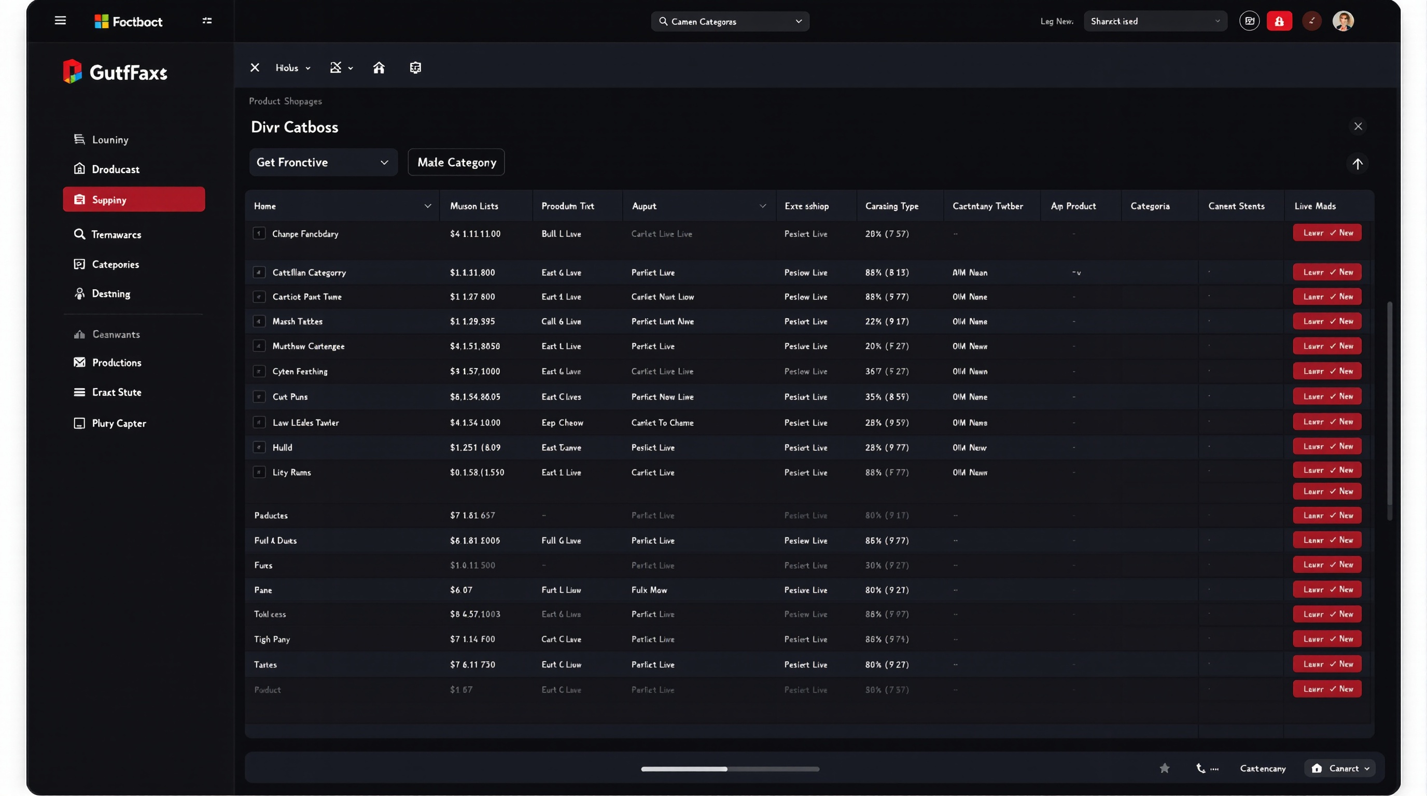Open the hamburger menu icon
This screenshot has height=796, width=1427.
pos(60,21)
